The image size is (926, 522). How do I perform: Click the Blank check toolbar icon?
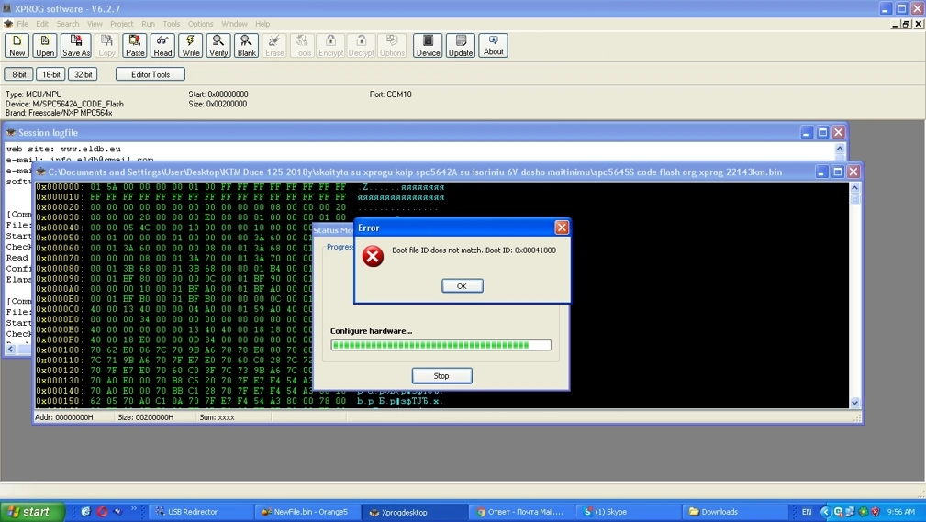246,46
